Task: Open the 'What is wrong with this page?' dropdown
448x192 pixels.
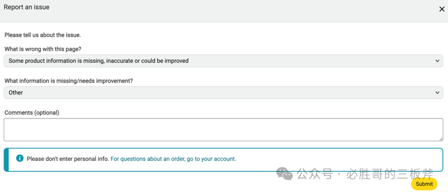Action: pos(223,61)
